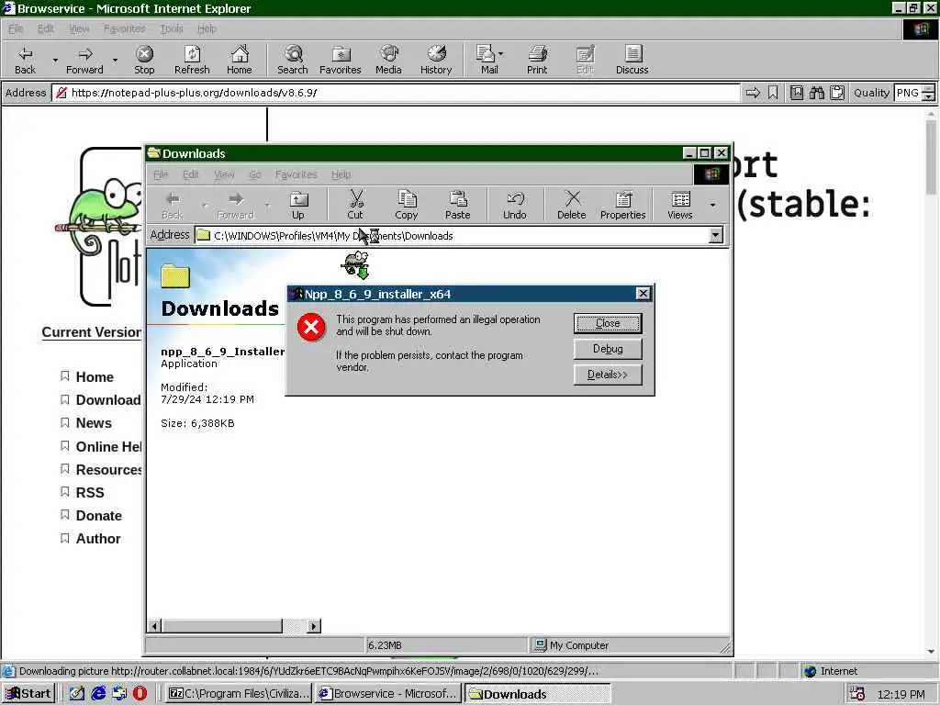Close the error dialog with title bar X
This screenshot has width=940, height=705.
click(643, 293)
